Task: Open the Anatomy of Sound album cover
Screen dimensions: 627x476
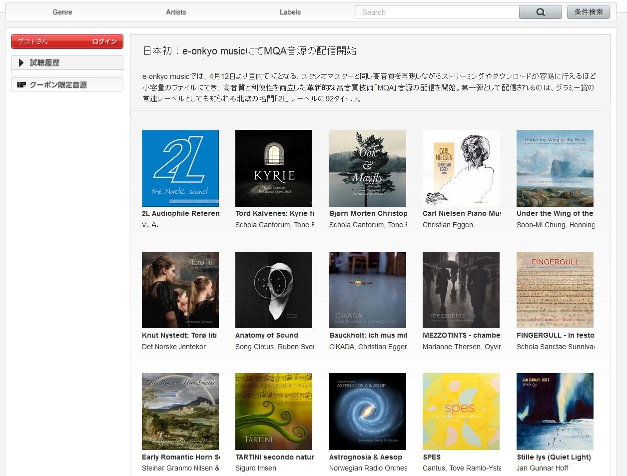Action: click(274, 290)
